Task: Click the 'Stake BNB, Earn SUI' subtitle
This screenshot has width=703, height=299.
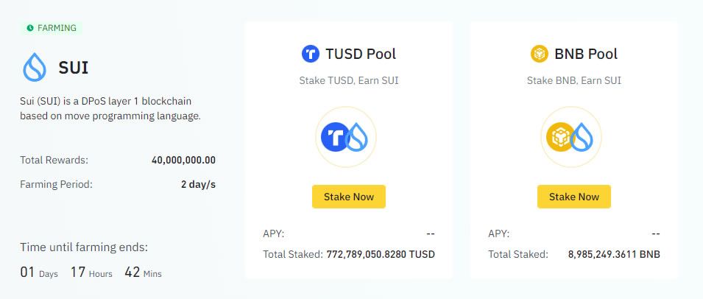Action: click(574, 80)
